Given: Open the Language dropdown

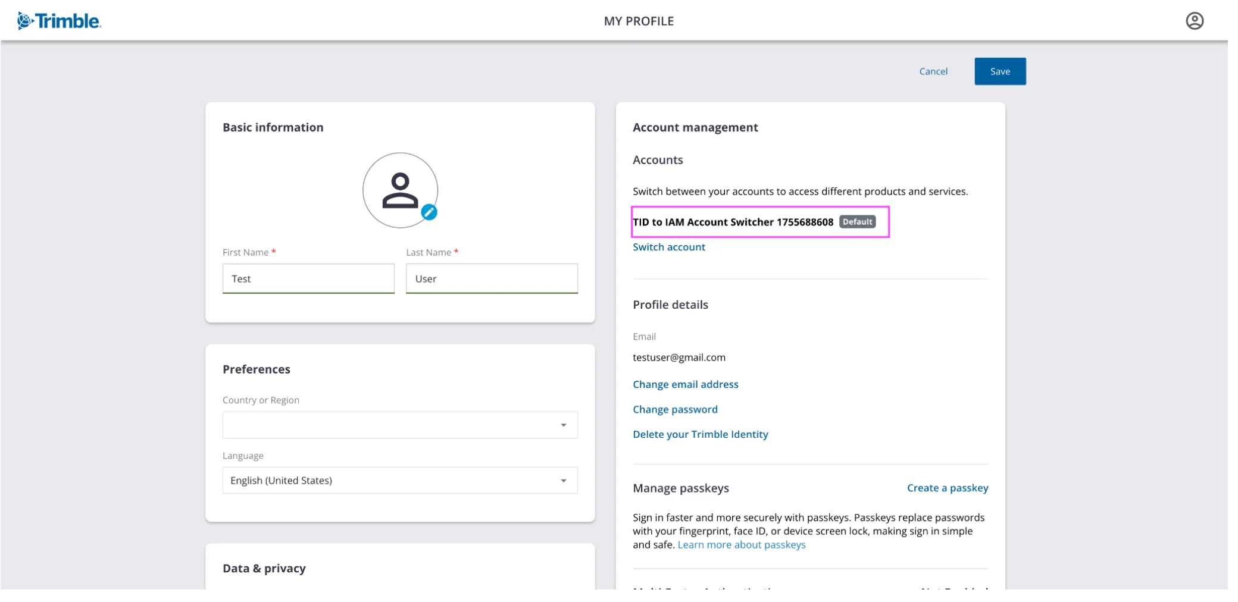Looking at the screenshot, I should (400, 480).
